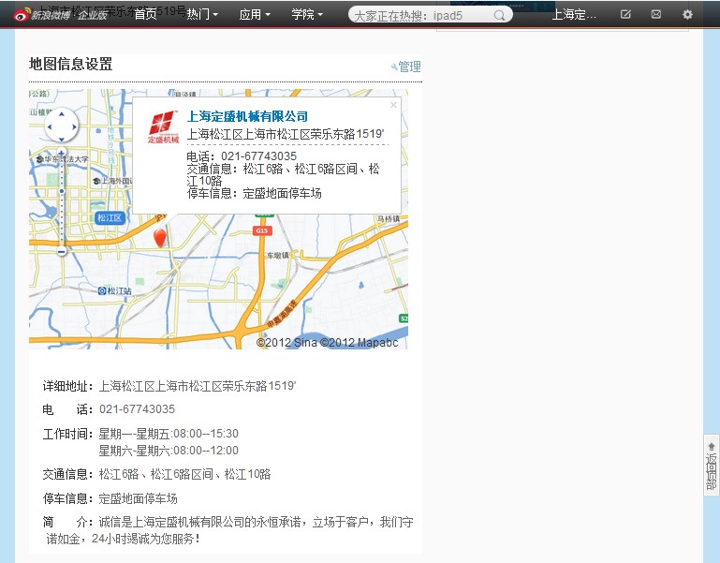This screenshot has width=720, height=563.
Task: Click the popup phone 021-67743035
Action: [x=259, y=156]
